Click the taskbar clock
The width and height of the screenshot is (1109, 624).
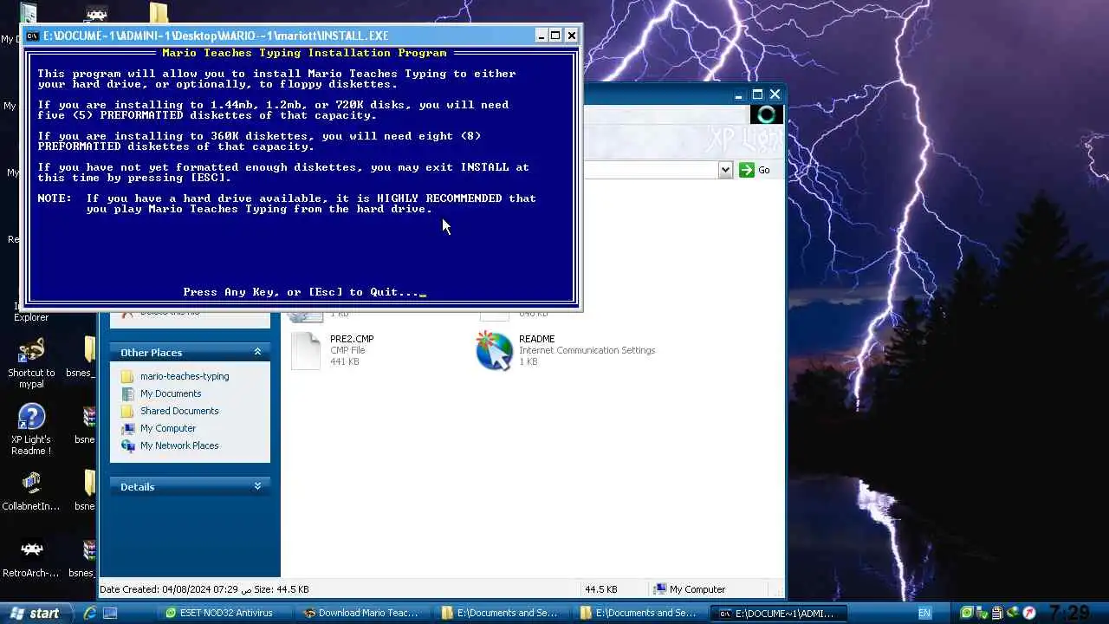click(x=1069, y=613)
